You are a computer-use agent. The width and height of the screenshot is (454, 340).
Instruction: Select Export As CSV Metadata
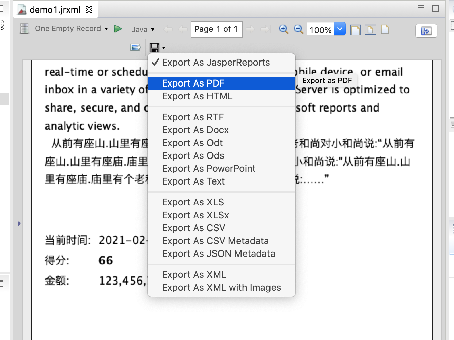point(215,241)
